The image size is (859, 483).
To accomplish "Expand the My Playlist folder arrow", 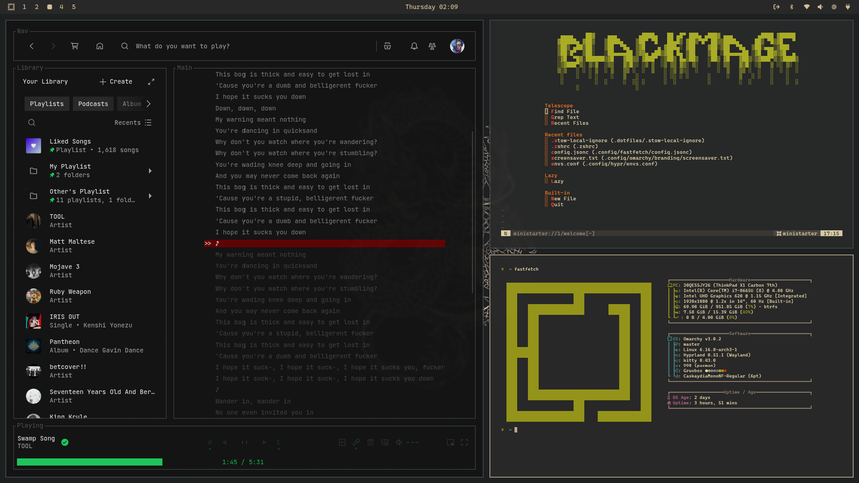I will point(150,171).
